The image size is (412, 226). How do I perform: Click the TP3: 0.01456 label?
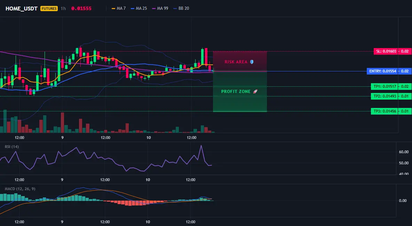pyautogui.click(x=385, y=111)
